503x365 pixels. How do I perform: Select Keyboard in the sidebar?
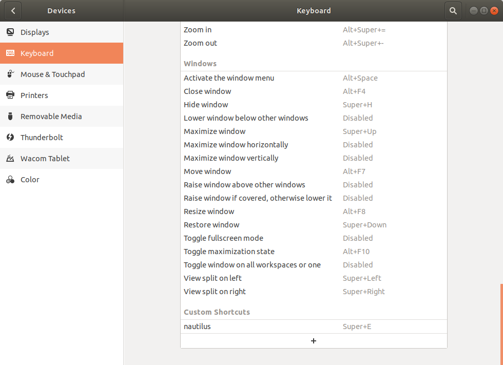pos(37,53)
